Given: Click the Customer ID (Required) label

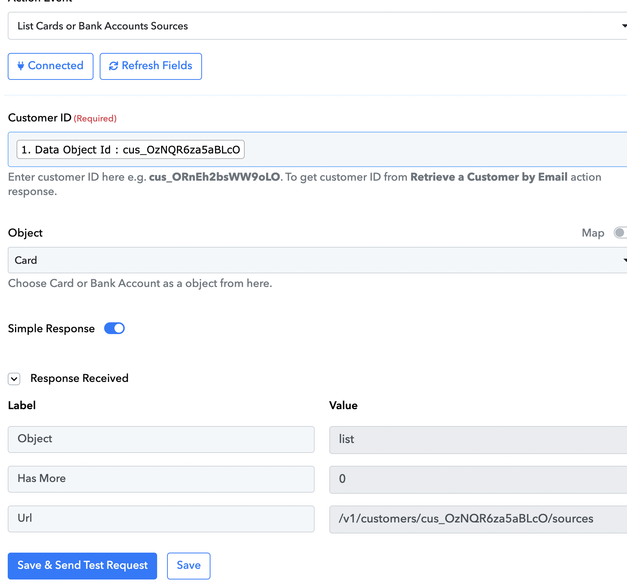Looking at the screenshot, I should 62,118.
